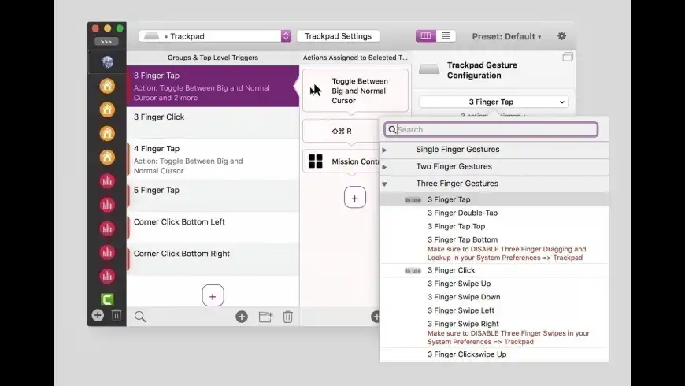The width and height of the screenshot is (685, 386).
Task: Choose 3 Finger Clickswipe Up gesture
Action: point(494,354)
